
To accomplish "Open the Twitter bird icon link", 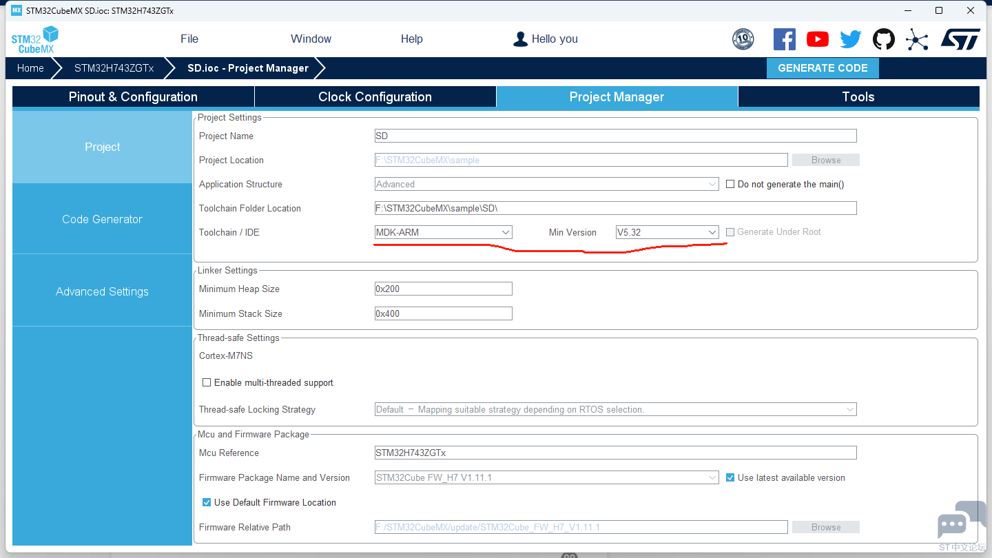I will pyautogui.click(x=851, y=39).
